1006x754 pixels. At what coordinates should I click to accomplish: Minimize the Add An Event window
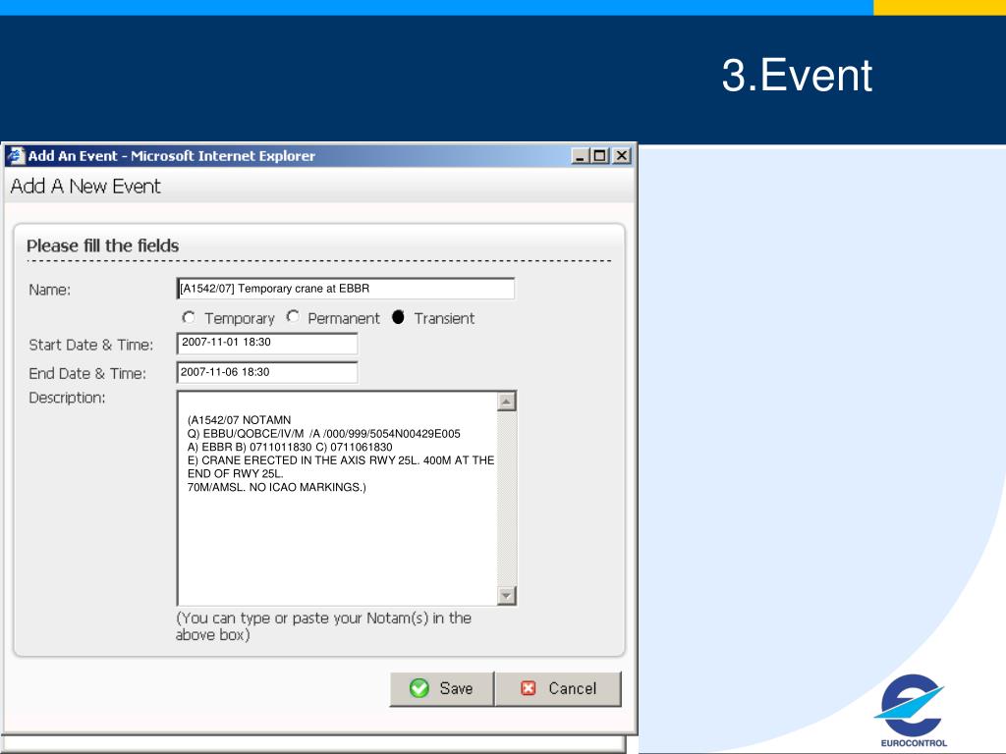point(580,156)
